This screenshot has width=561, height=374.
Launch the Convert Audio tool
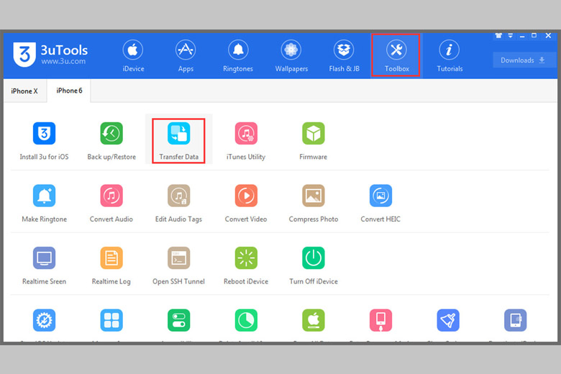(111, 204)
